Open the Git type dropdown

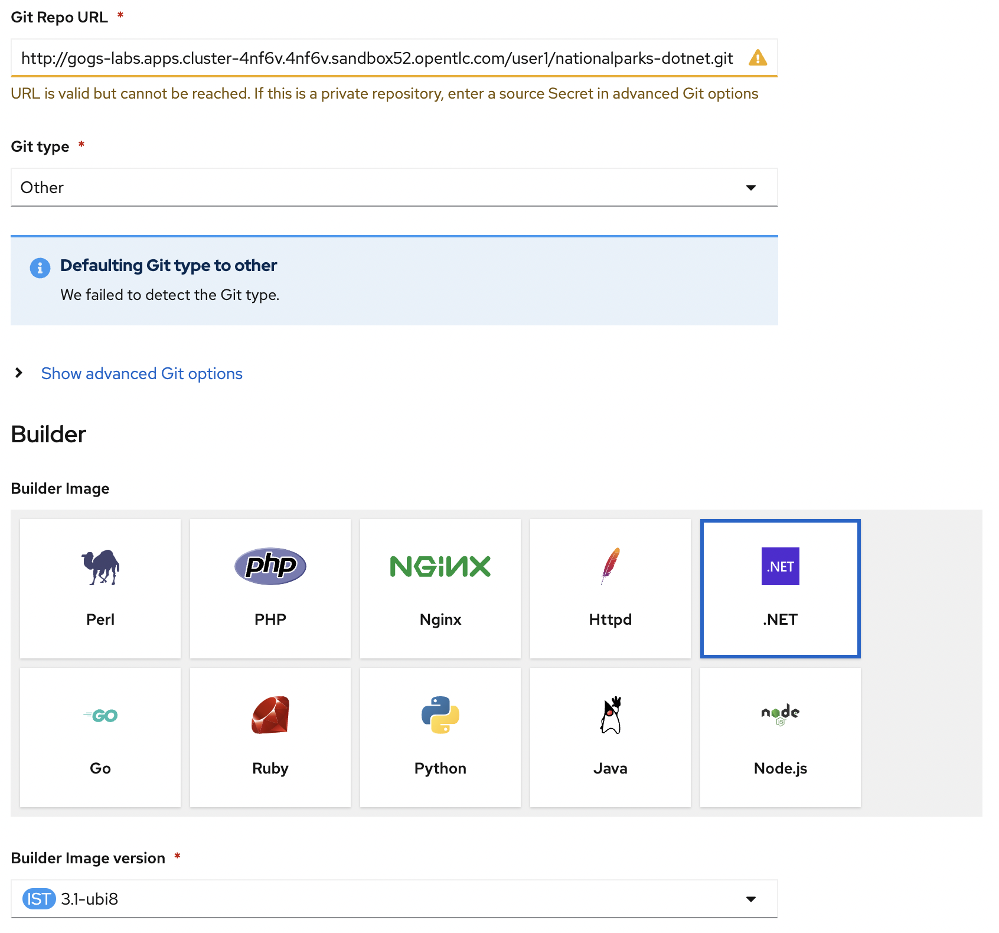[394, 187]
